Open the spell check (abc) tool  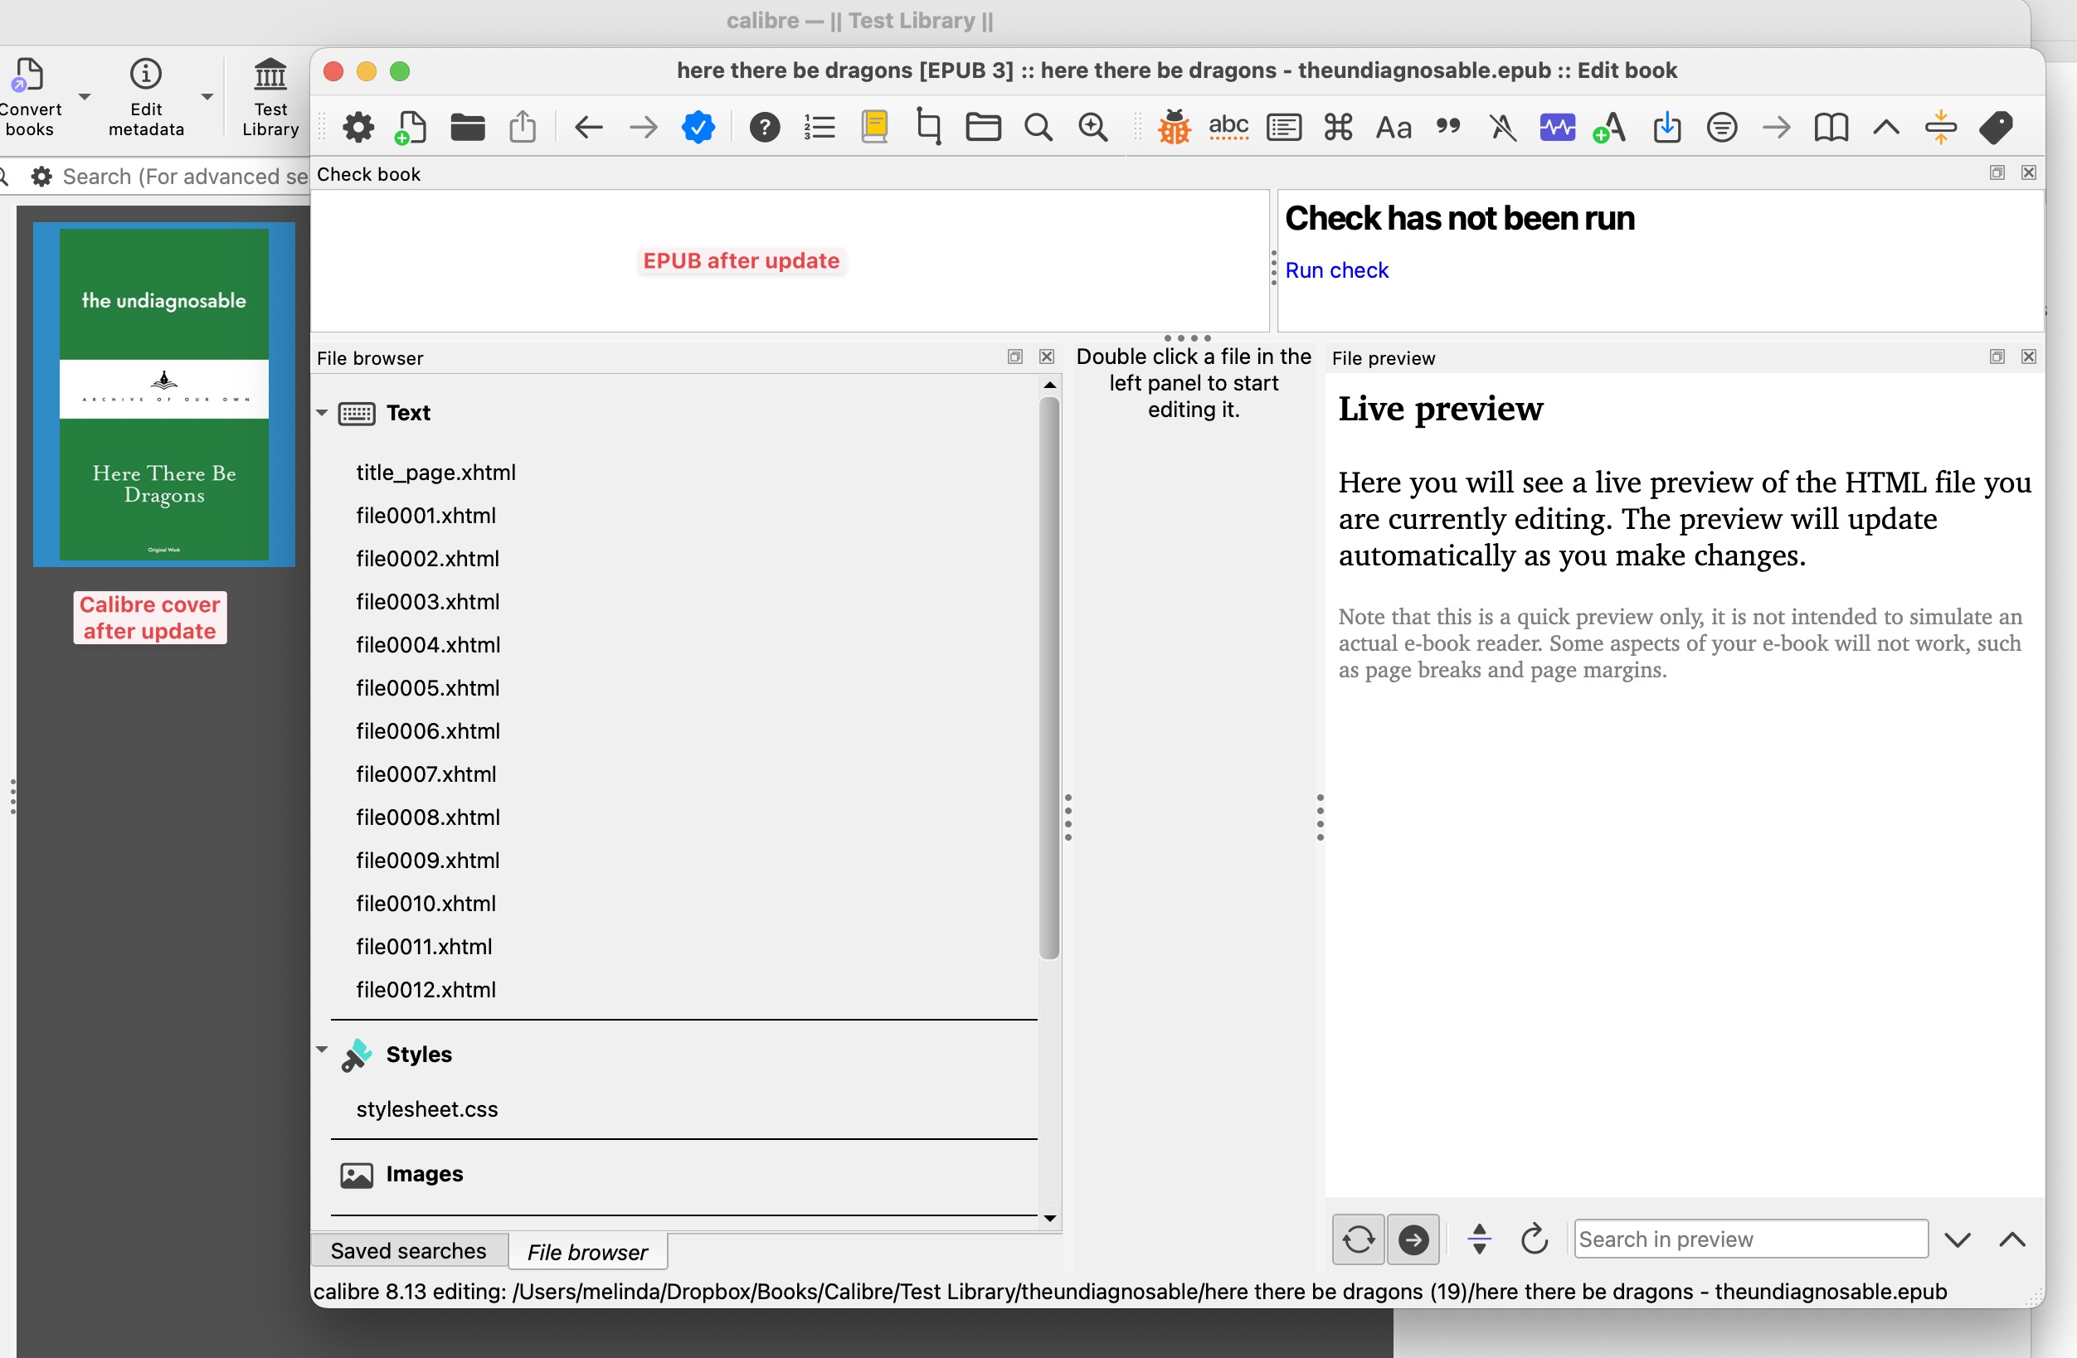click(1228, 129)
